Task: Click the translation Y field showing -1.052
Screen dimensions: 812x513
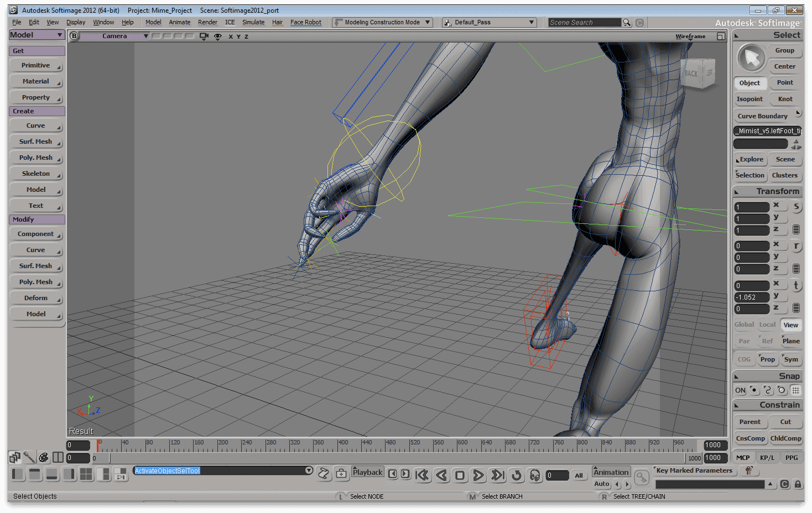Action: click(752, 297)
